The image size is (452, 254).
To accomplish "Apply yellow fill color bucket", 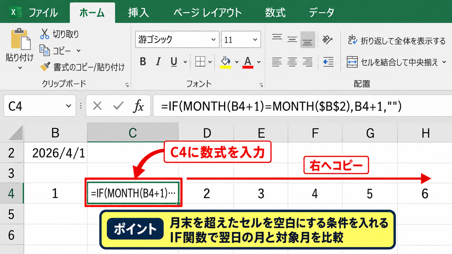I will [x=225, y=62].
